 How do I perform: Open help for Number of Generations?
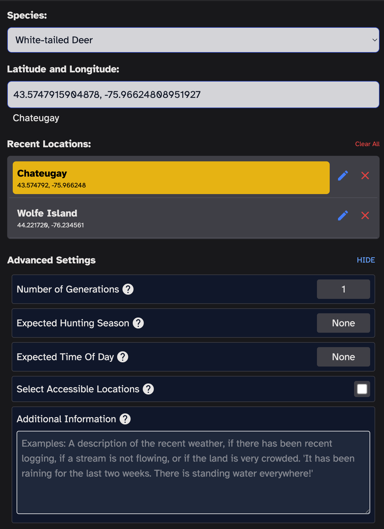[128, 289]
